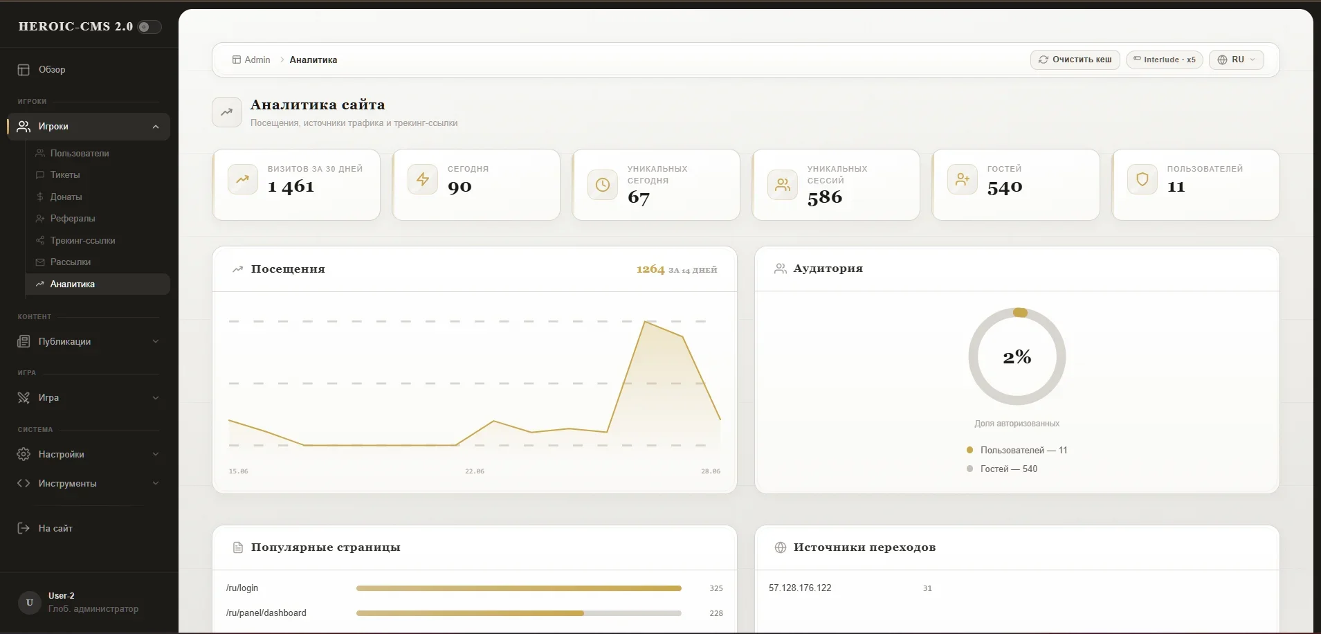Click the Уникальных сегодня clock icon
The height and width of the screenshot is (634, 1321).
click(603, 185)
